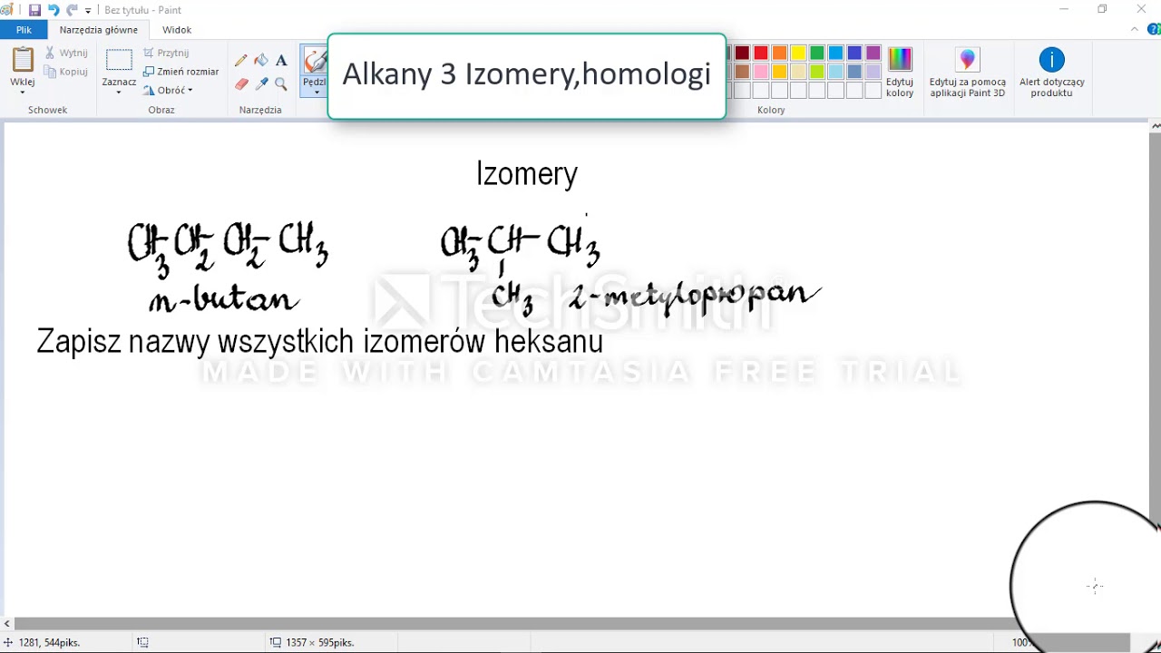Open the Help question mark icon
This screenshot has height=653, width=1161.
(1152, 30)
